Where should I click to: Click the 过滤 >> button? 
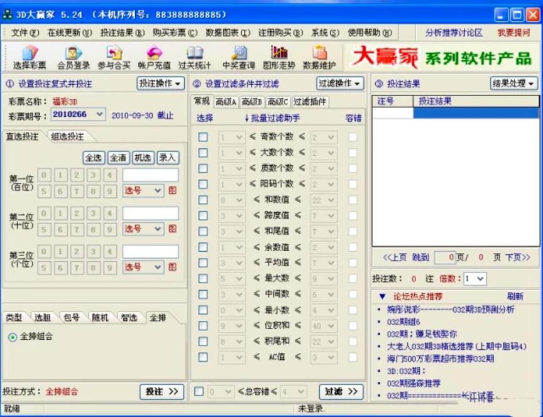341,392
